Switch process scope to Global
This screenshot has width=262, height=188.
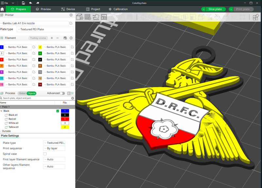22,93
